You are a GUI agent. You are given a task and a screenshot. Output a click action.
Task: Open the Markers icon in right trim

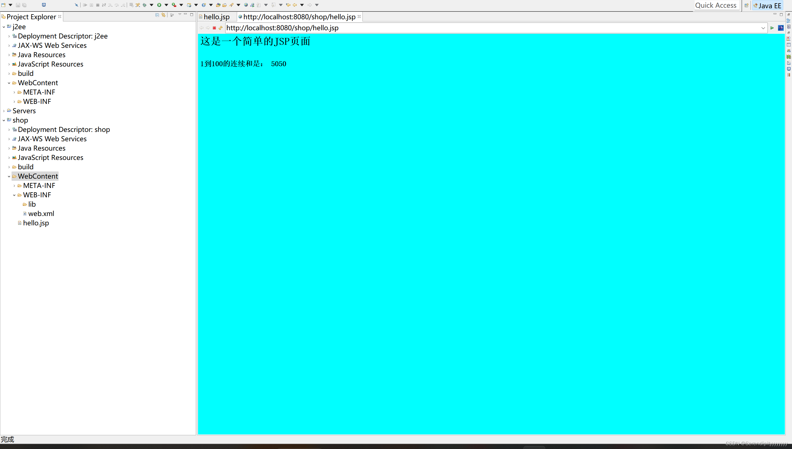click(x=789, y=39)
